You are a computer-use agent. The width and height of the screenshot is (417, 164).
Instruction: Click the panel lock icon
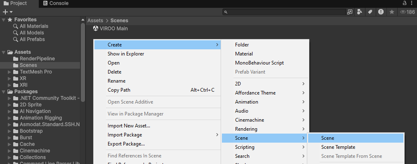[x=405, y=3]
